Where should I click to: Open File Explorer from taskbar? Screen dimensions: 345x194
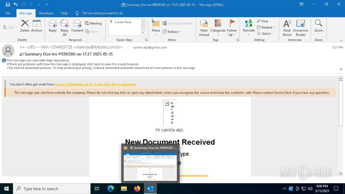click(124, 189)
